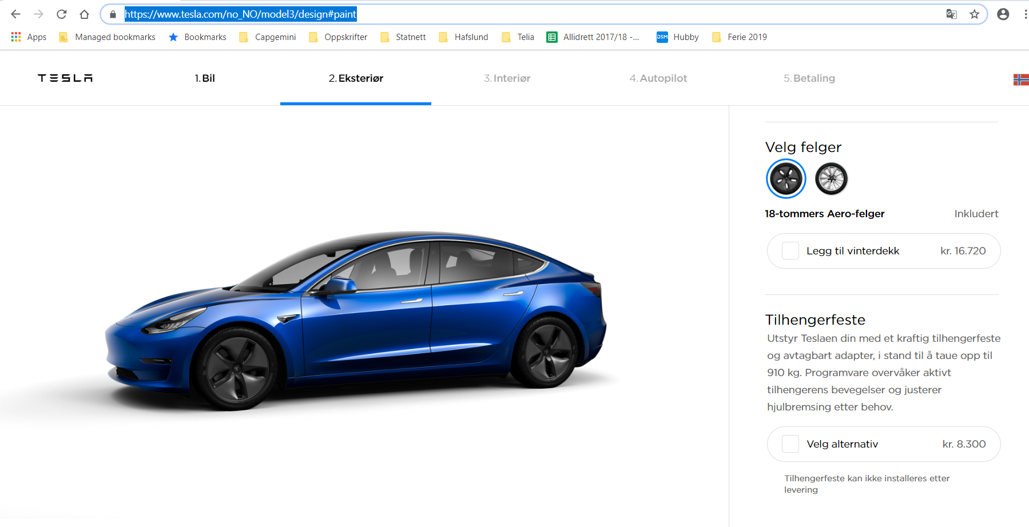The image size is (1029, 527).
Task: Click the site security lock icon
Action: coord(113,14)
